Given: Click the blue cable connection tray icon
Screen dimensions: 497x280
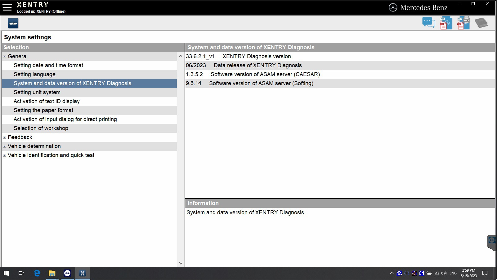Looking at the screenshot, I should [x=399, y=273].
